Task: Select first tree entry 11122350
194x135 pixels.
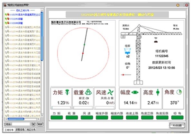Action: tap(23, 15)
